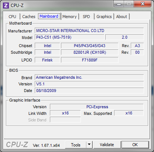Viewport: 154px width, 152px height.
Task: Click the Tools button
Action: click(x=76, y=145)
